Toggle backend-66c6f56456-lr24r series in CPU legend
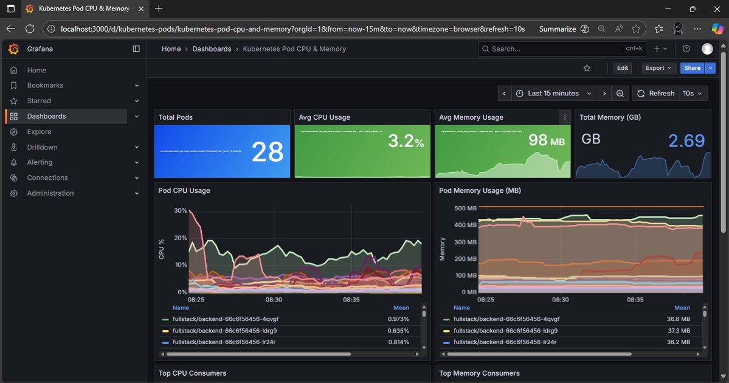The width and height of the screenshot is (729, 383). click(x=224, y=342)
